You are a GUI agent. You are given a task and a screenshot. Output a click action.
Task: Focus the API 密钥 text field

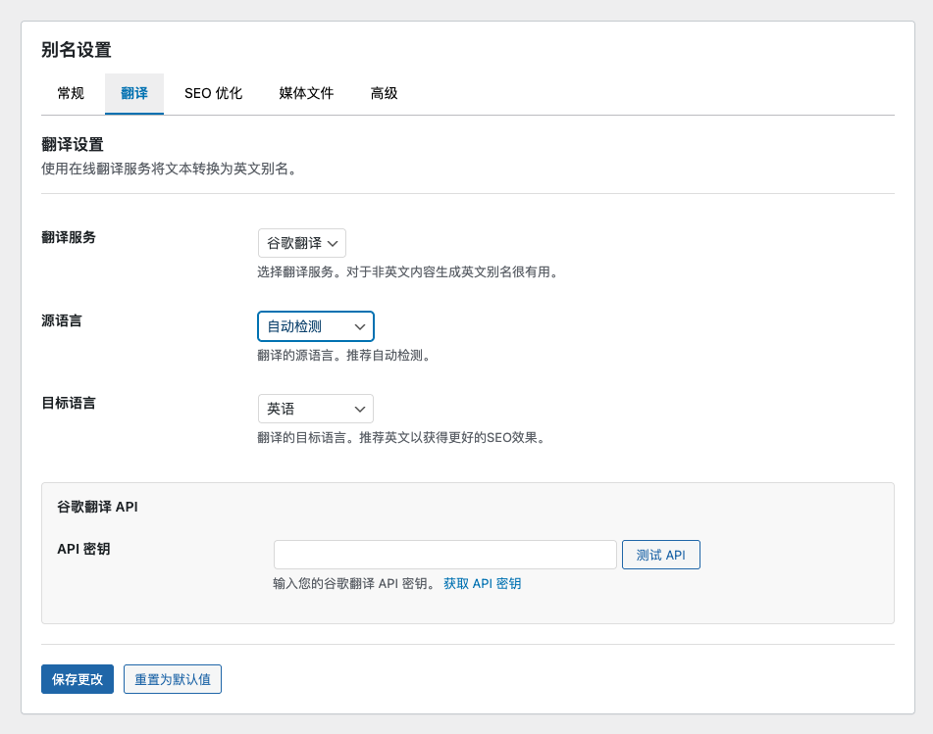pos(444,555)
